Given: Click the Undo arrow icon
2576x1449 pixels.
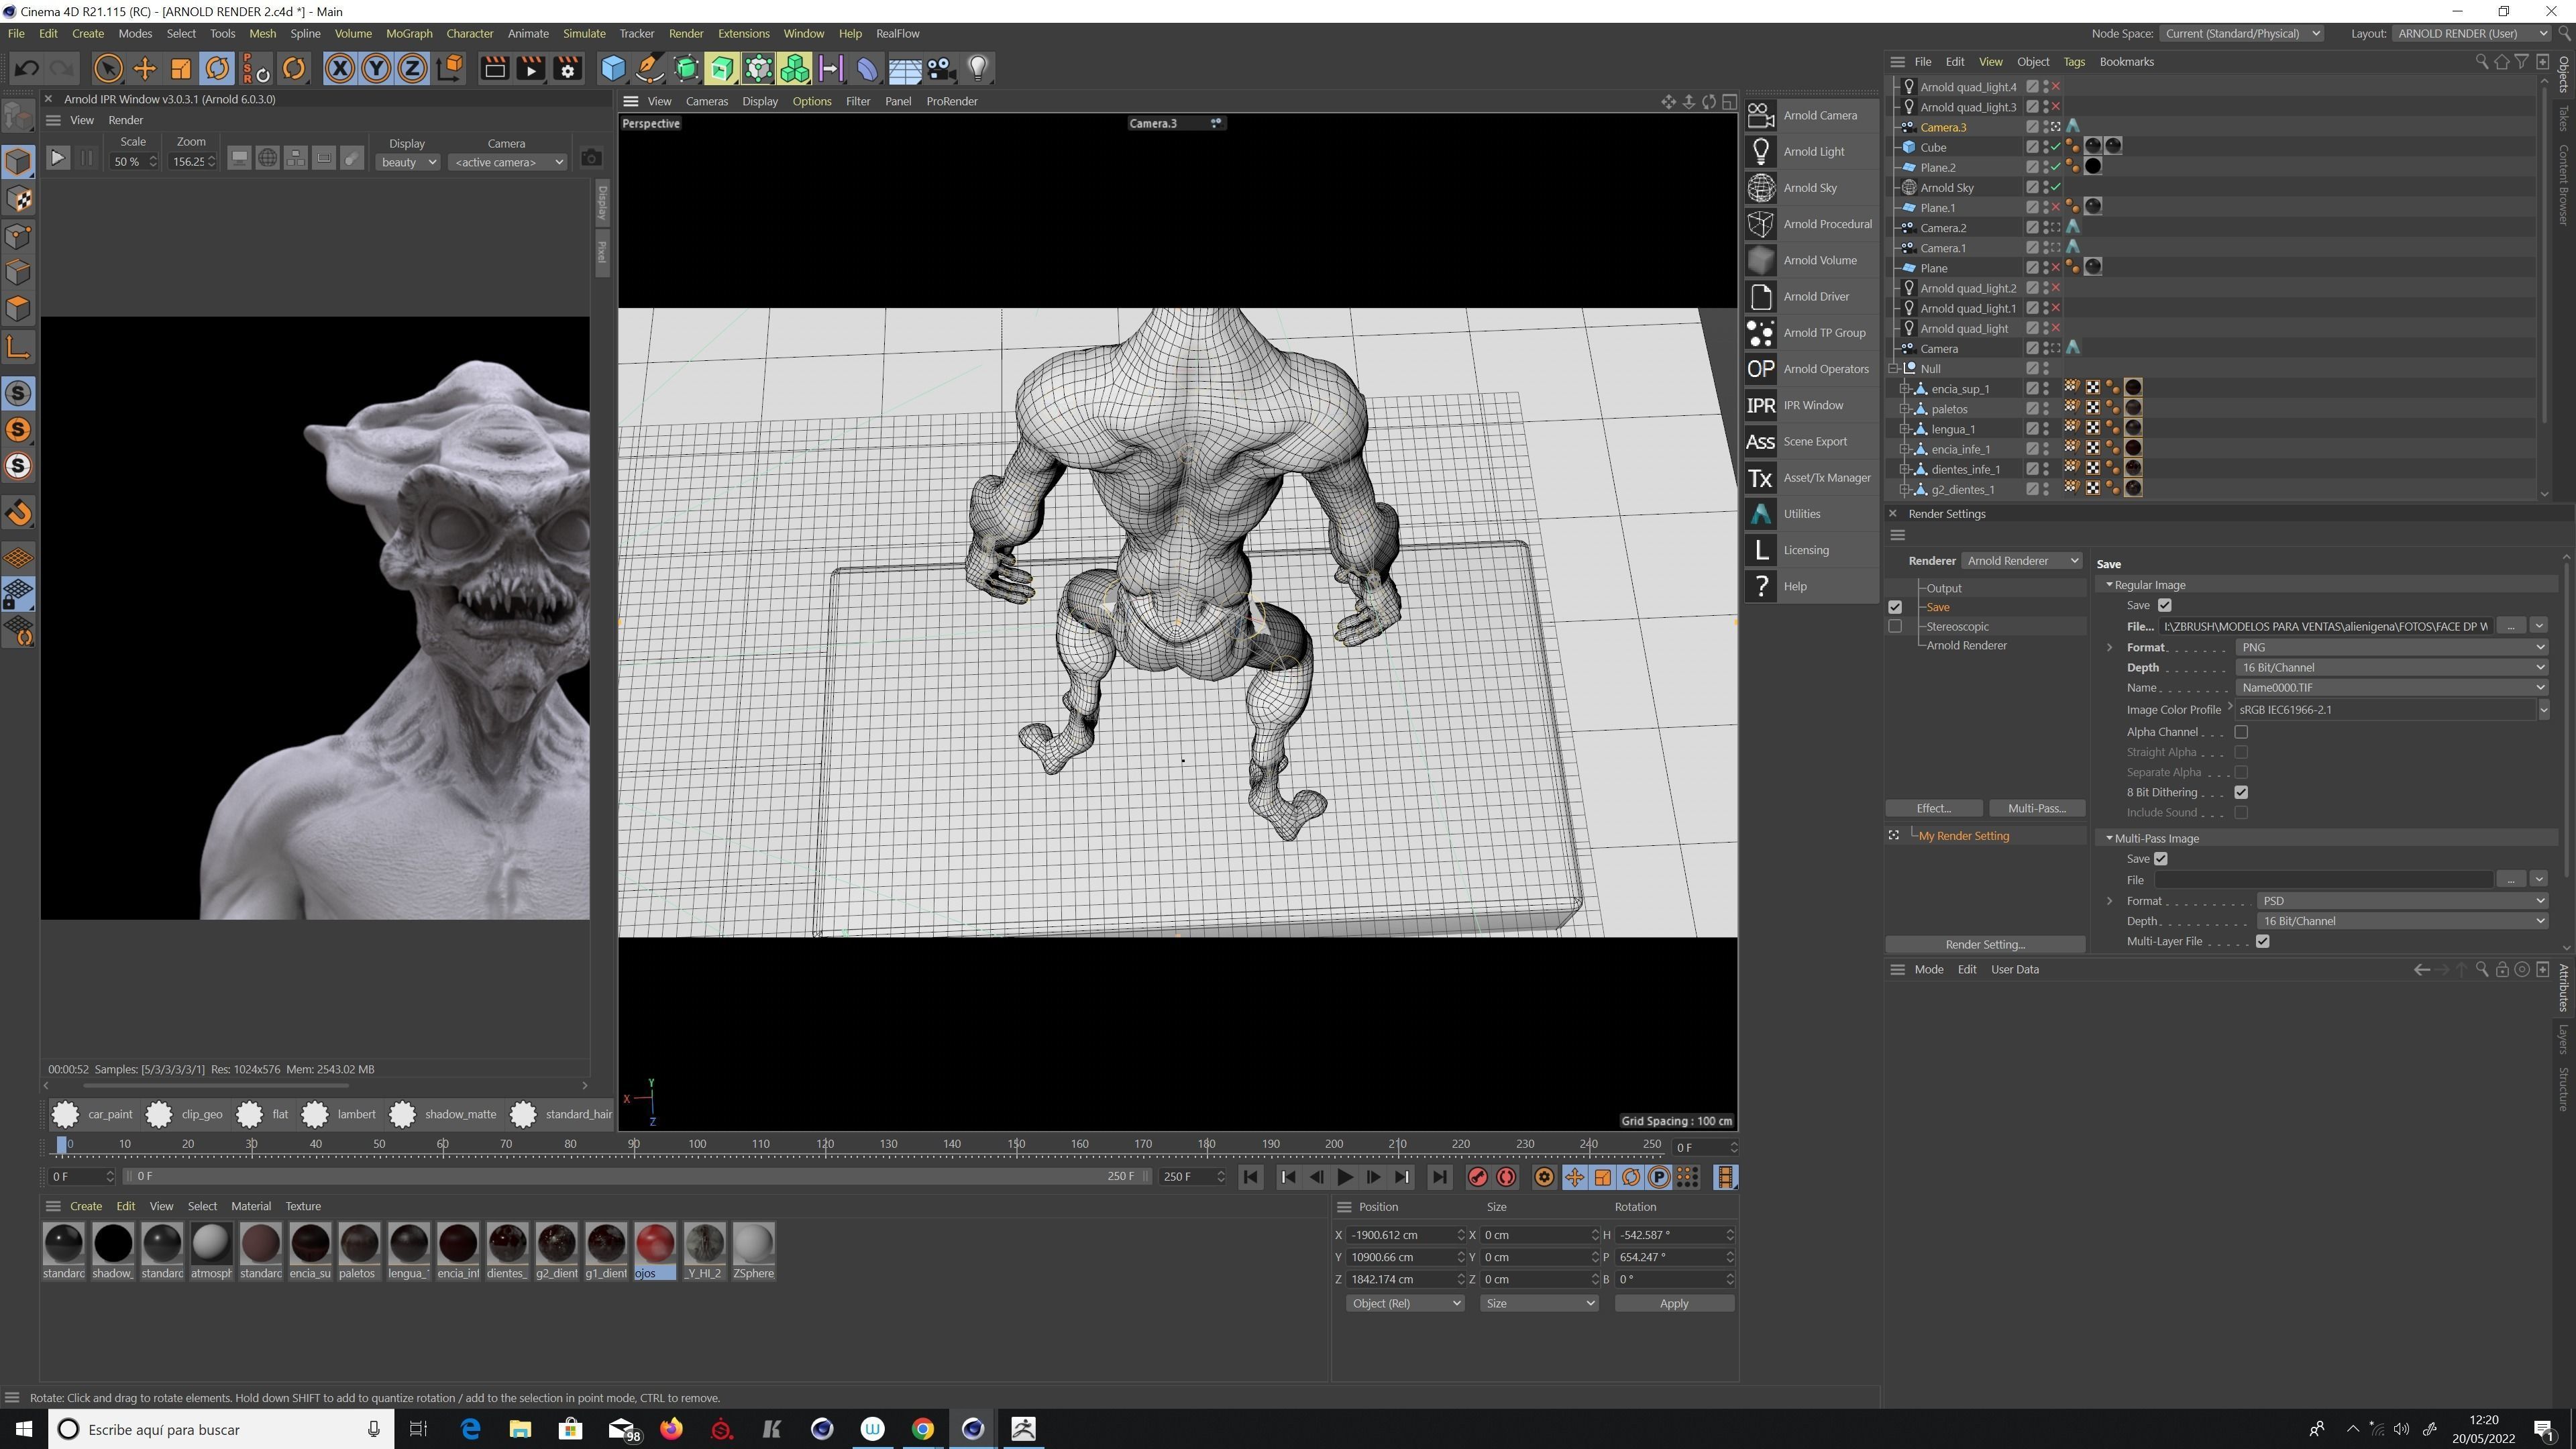Looking at the screenshot, I should [27, 69].
